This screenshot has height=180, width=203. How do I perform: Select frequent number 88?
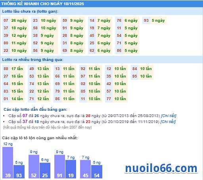click(6, 68)
